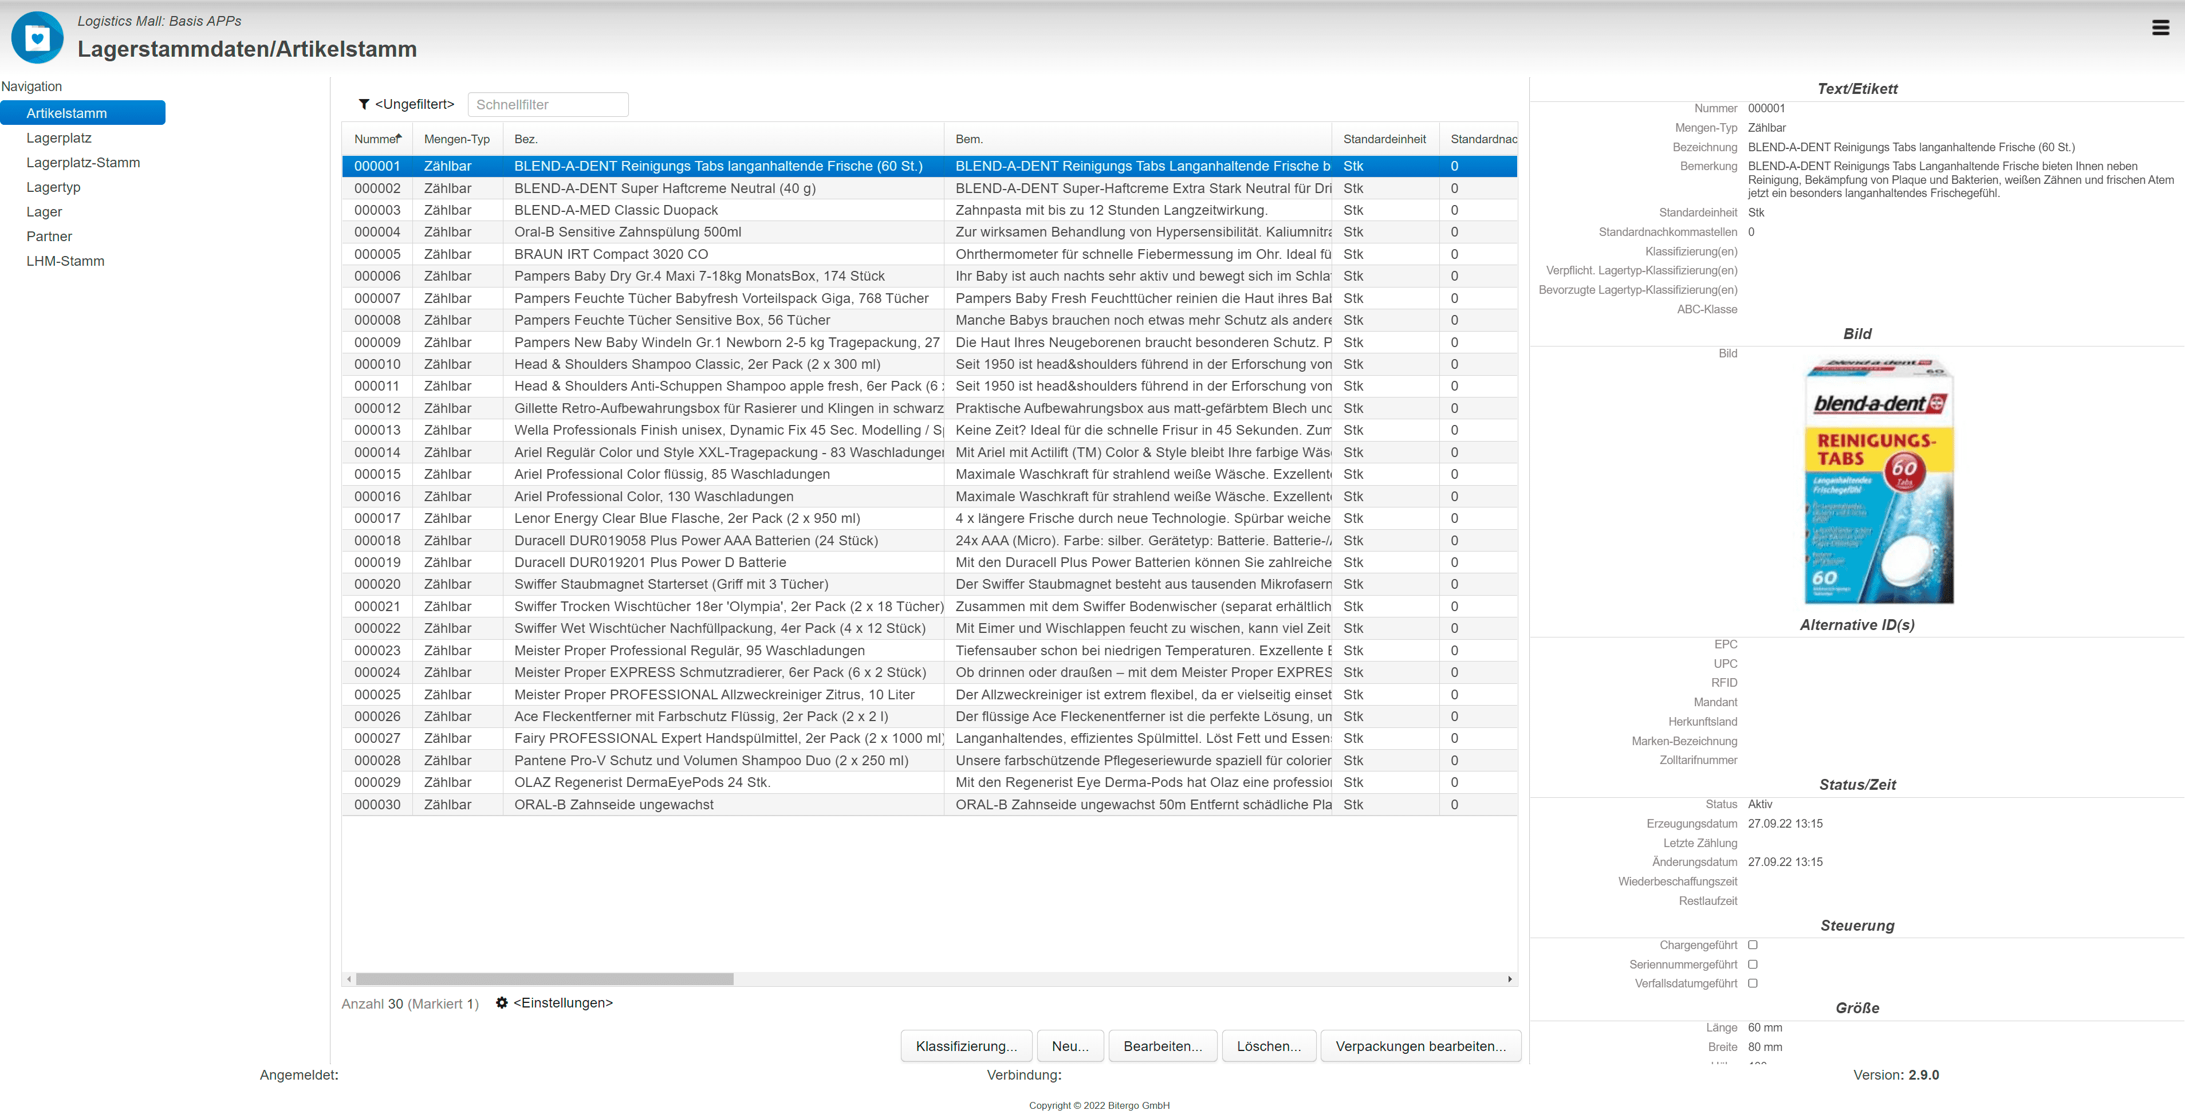
Task: Select Artikelstamm in navigation
Action: (83, 113)
